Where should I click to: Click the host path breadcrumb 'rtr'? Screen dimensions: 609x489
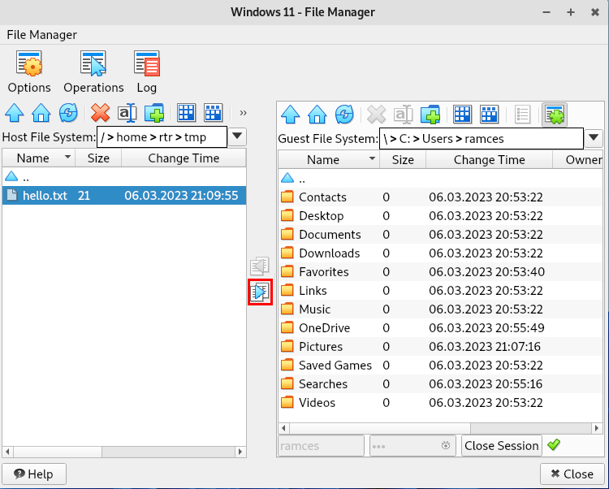pos(166,137)
